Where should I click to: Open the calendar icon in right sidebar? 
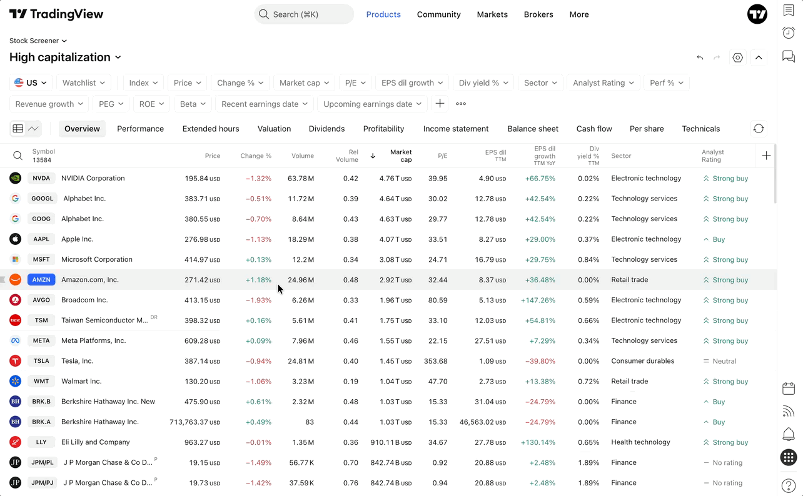pyautogui.click(x=789, y=388)
